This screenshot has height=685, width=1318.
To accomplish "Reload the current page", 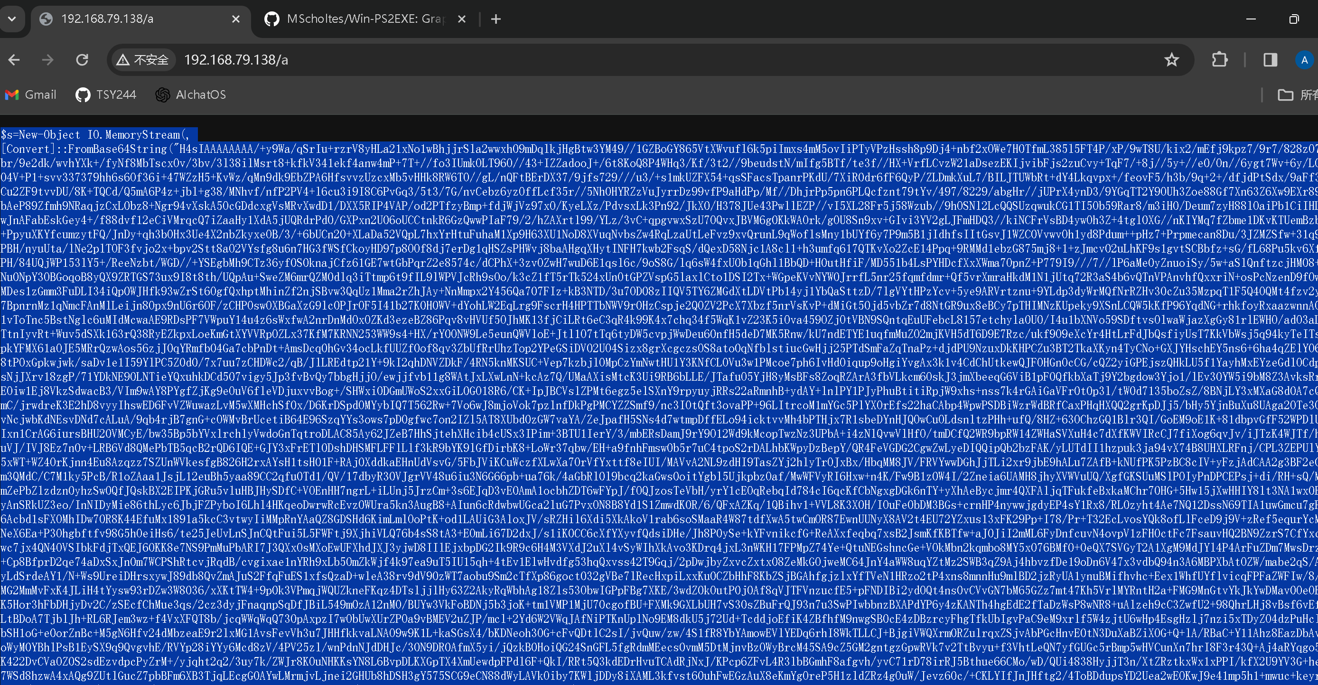I will point(82,60).
